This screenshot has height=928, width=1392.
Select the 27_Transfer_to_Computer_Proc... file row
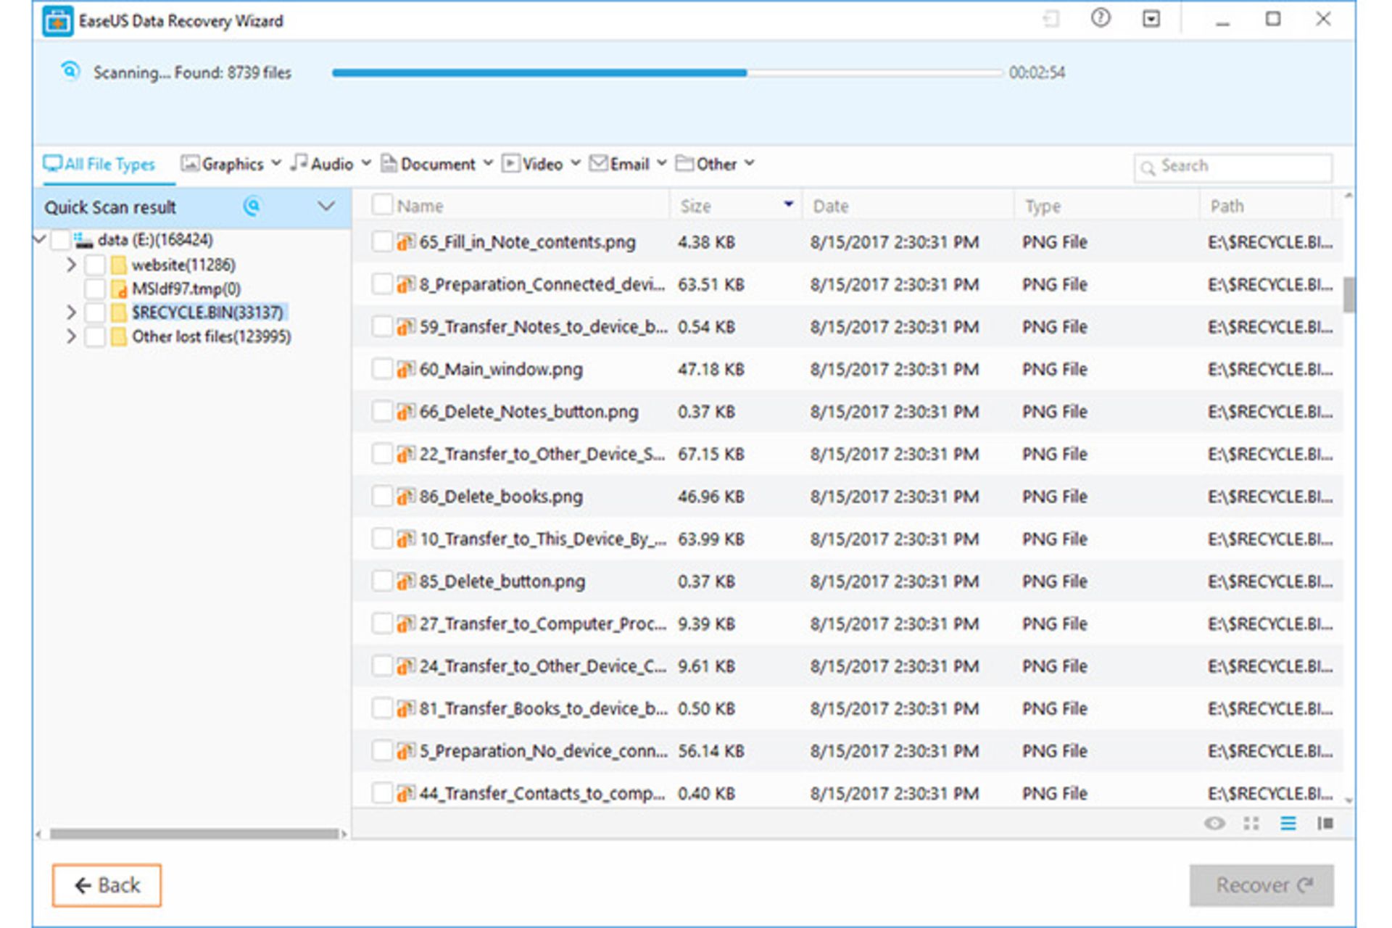(x=848, y=623)
